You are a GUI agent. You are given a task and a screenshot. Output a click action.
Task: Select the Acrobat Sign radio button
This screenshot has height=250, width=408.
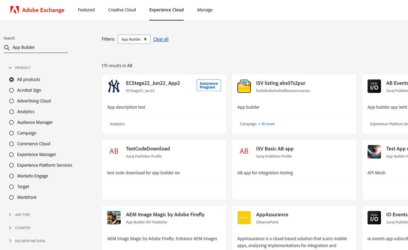(x=12, y=90)
